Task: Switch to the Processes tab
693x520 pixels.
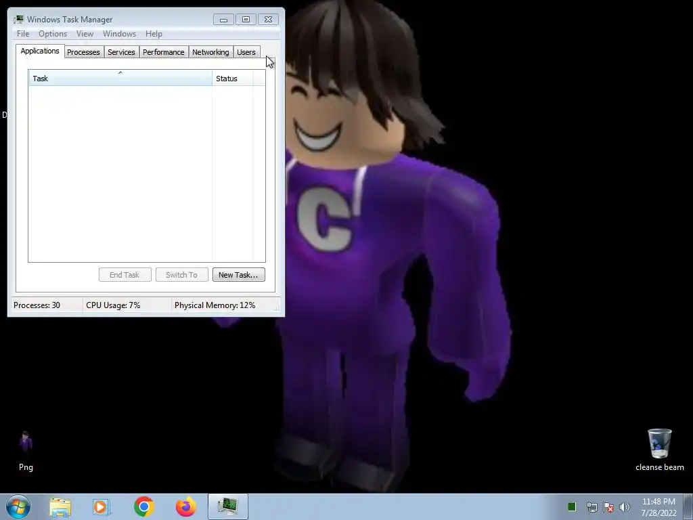Action: [83, 52]
